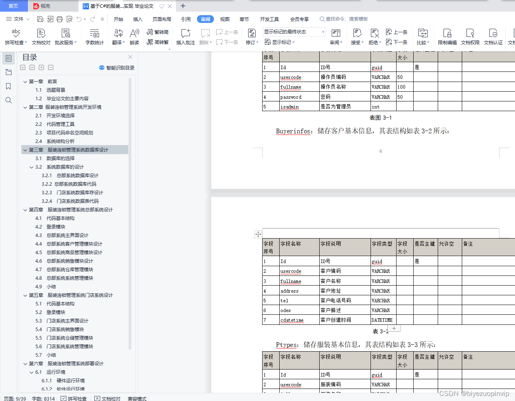Image resolution: width=515 pixels, height=401 pixels.
Task: Open the bookmark panel in sidebar
Action: tap(9, 86)
